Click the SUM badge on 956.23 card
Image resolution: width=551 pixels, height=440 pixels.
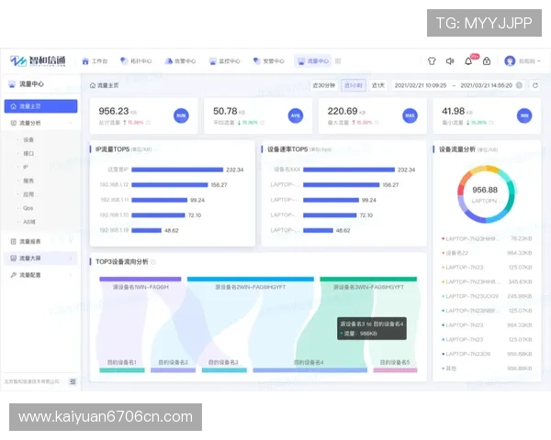coord(181,115)
